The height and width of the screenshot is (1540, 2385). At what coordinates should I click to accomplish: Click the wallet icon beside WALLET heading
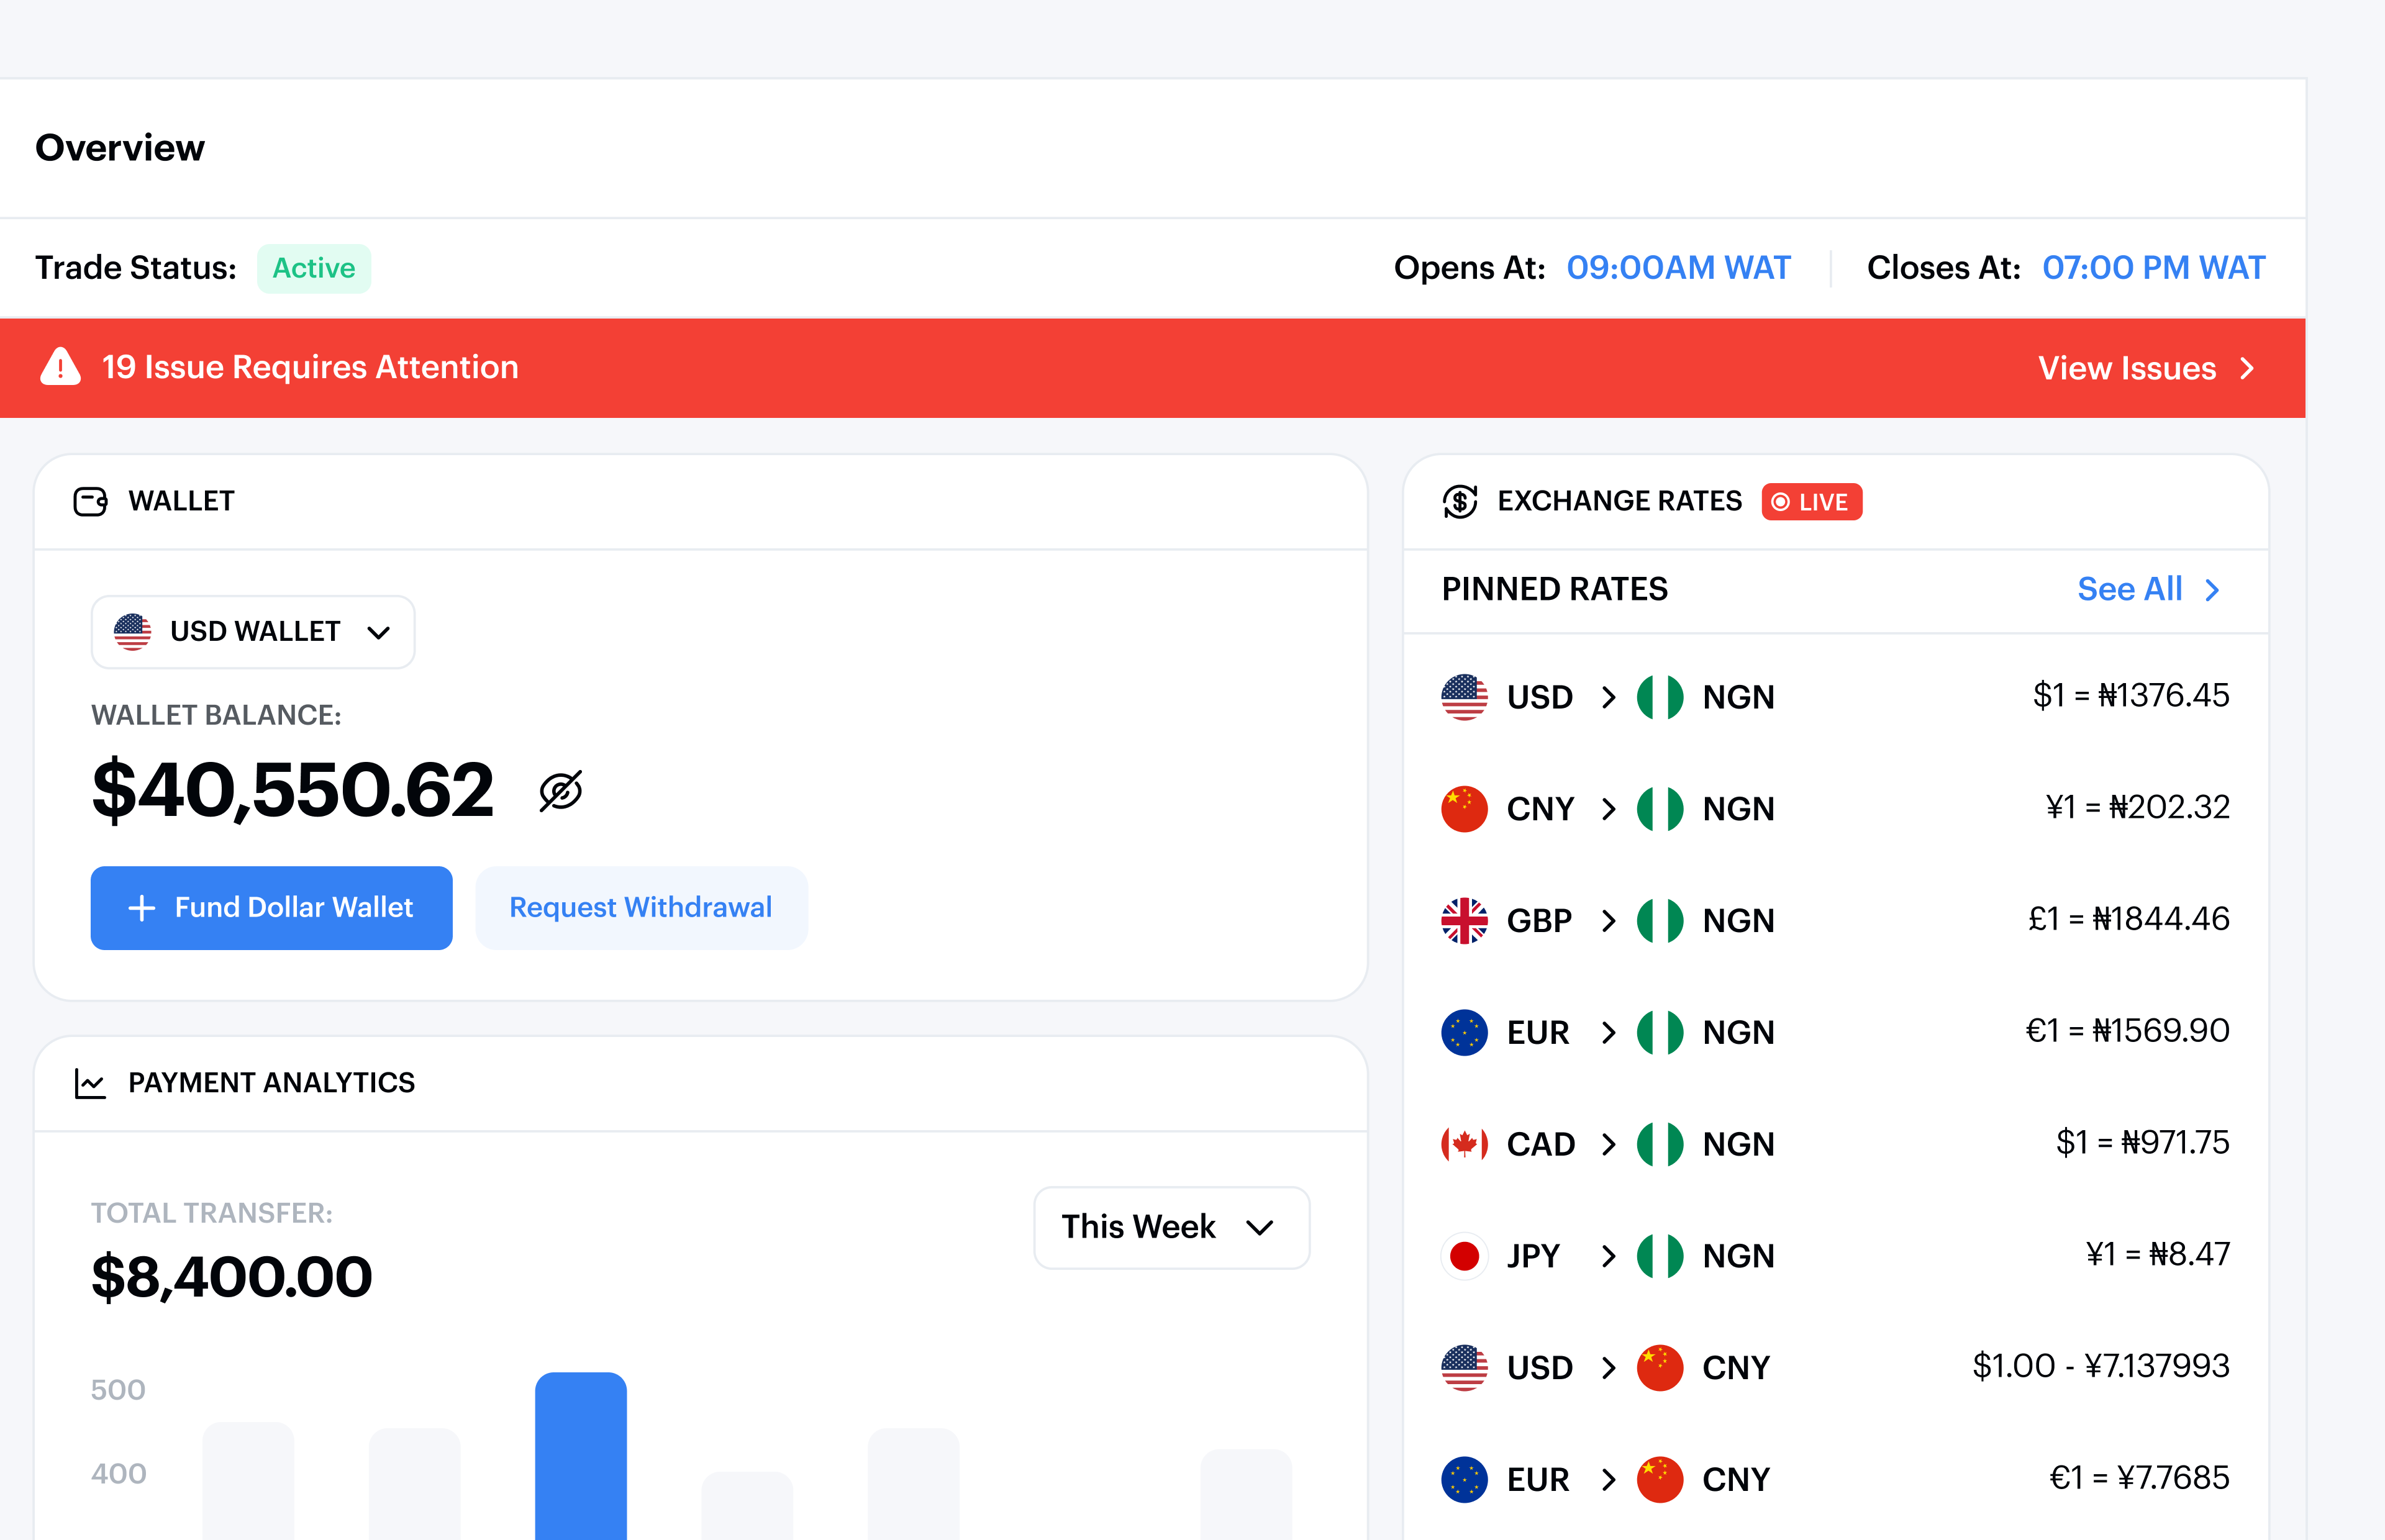91,501
